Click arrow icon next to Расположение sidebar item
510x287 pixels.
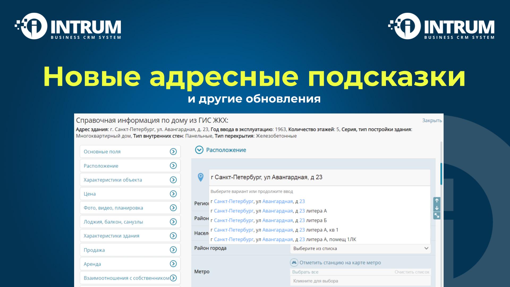(173, 166)
